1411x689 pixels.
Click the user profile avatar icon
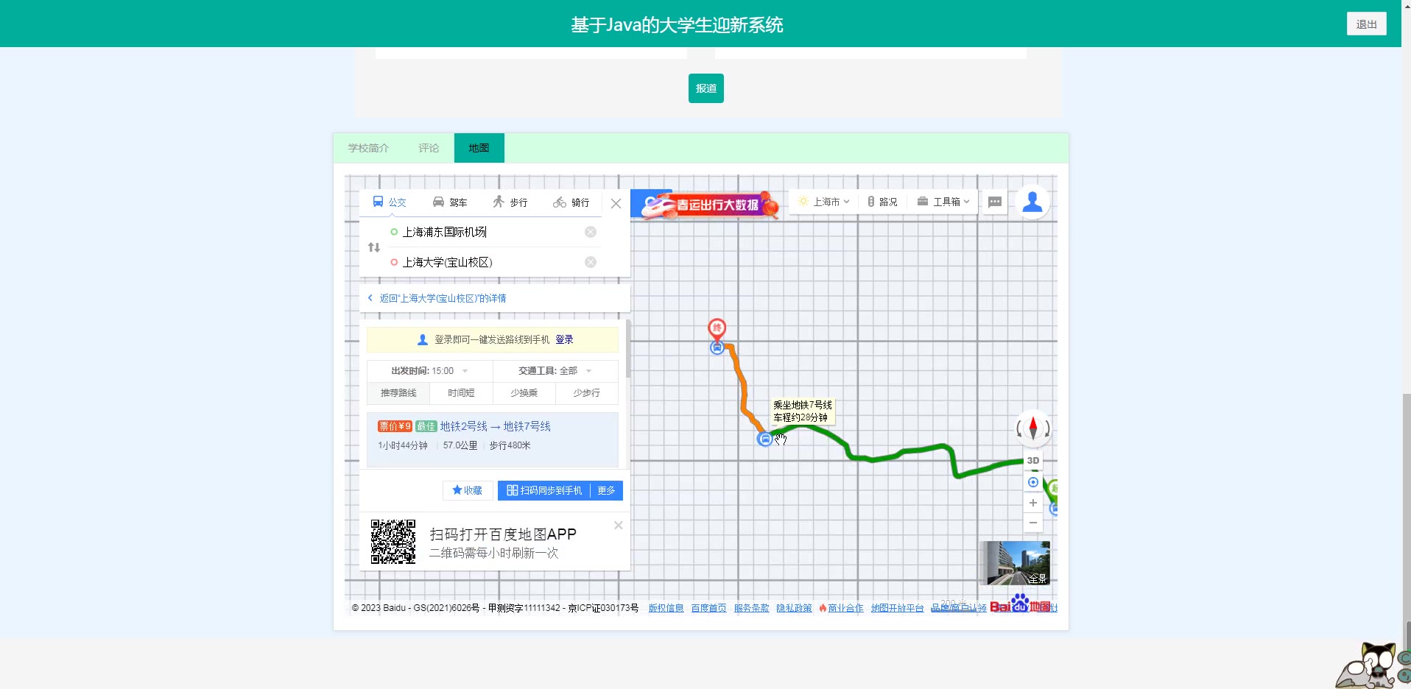pos(1032,202)
